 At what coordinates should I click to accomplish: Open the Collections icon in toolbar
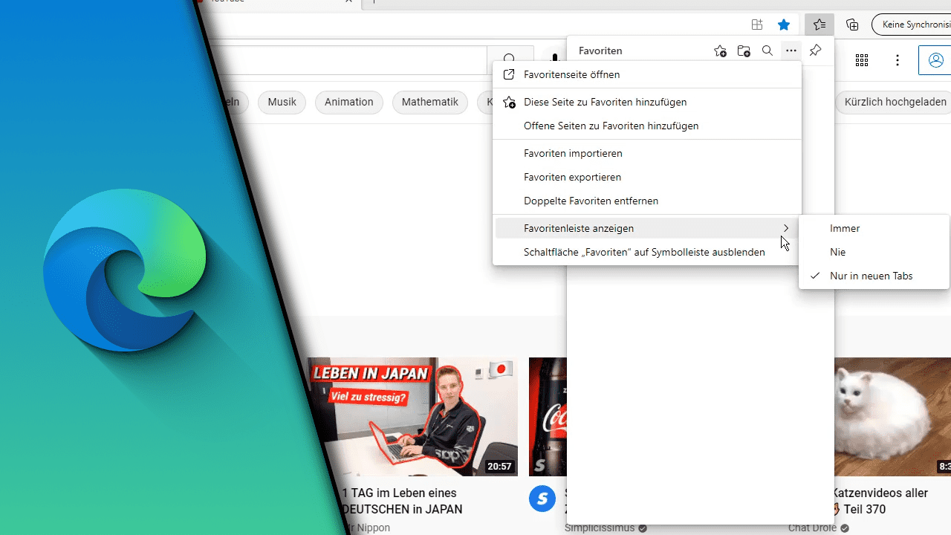852,25
